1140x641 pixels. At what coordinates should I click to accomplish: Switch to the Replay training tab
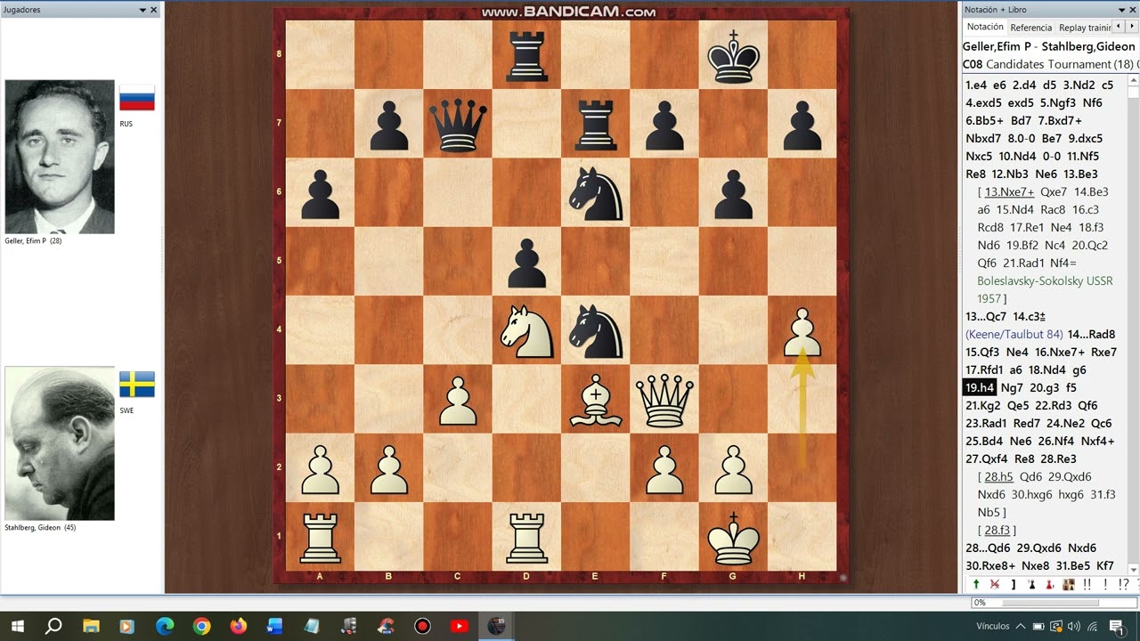1085,28
